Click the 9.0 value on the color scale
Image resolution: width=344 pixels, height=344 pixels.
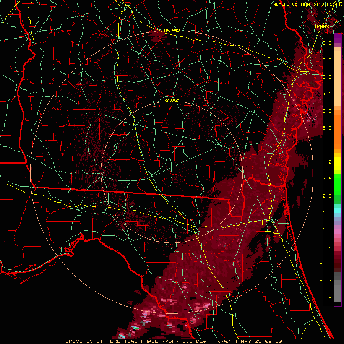(327, 60)
